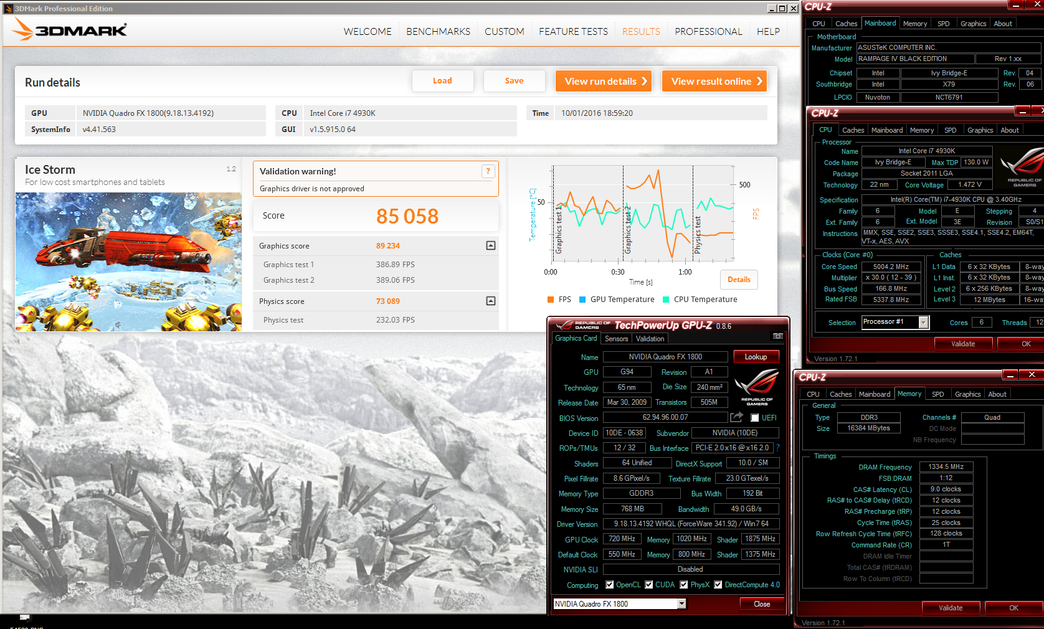Click the FPS and temperature chart
The width and height of the screenshot is (1044, 629).
(x=643, y=214)
